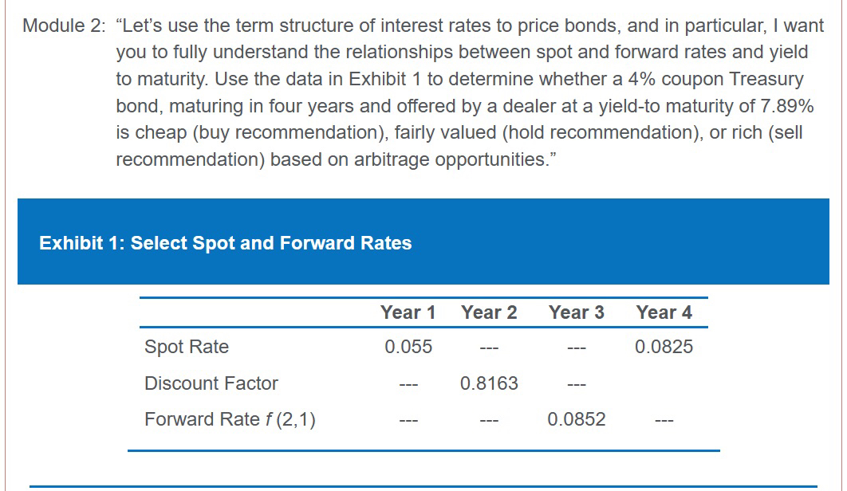Click the Year 1 column header
Viewport: 847px width, 491px height.
408,312
